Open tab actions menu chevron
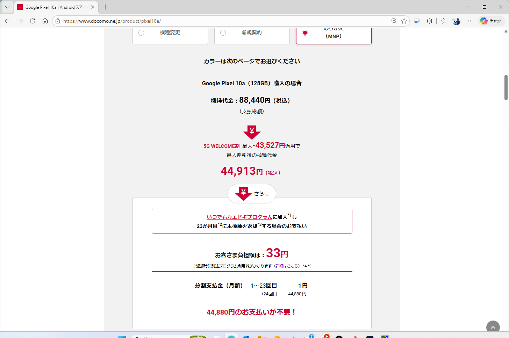Viewport: 509px width, 338px height. click(x=7, y=7)
